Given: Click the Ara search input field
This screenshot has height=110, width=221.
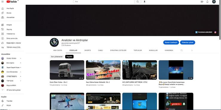Looking at the screenshot, I should point(104,2).
